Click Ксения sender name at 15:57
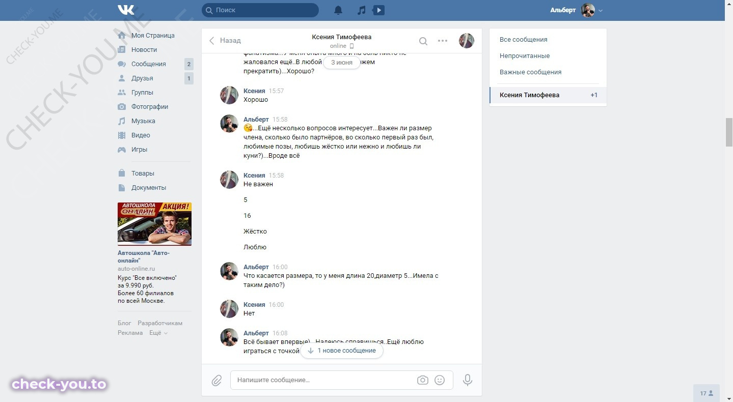Viewport: 733px width, 402px height. pos(254,91)
